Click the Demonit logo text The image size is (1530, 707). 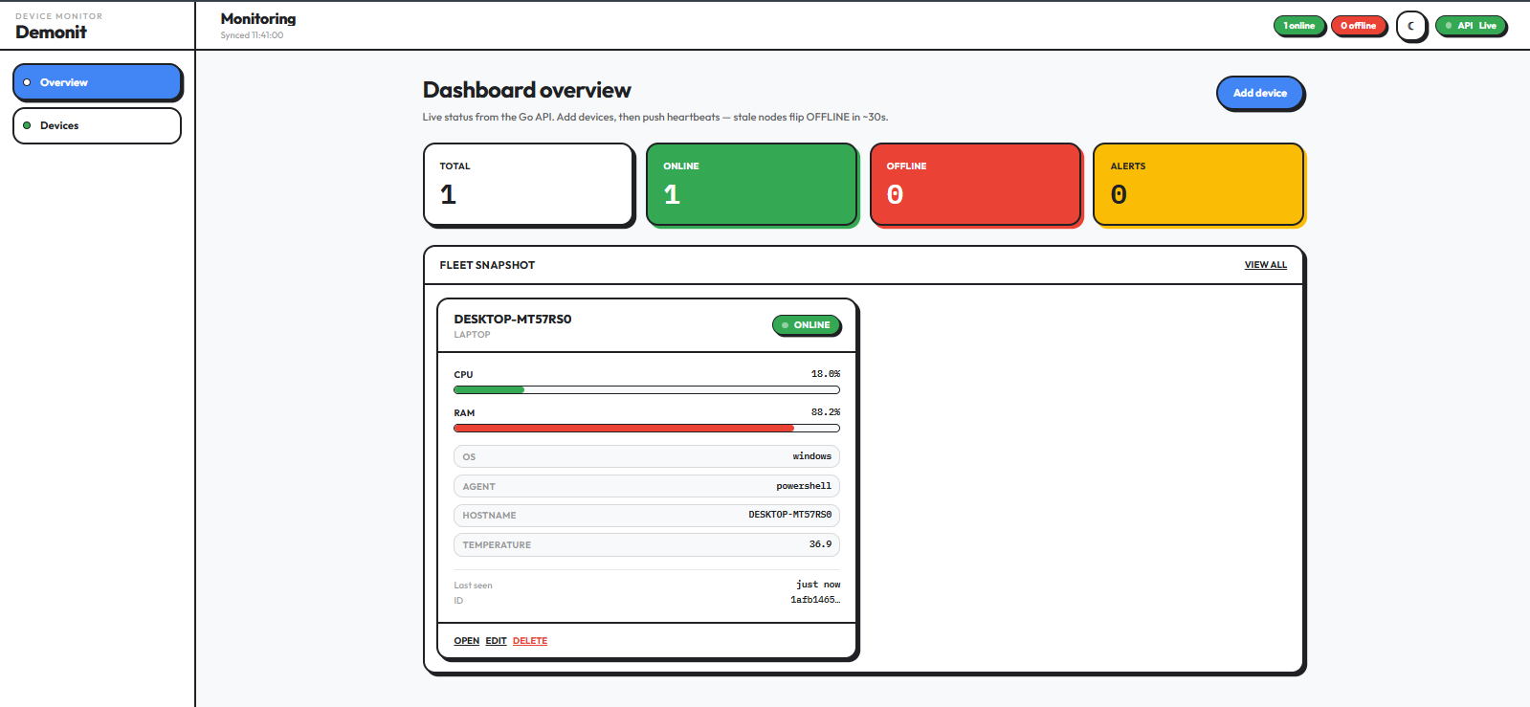tap(51, 32)
